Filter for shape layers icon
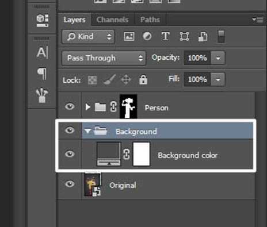This screenshot has height=227, width=267. (184, 36)
